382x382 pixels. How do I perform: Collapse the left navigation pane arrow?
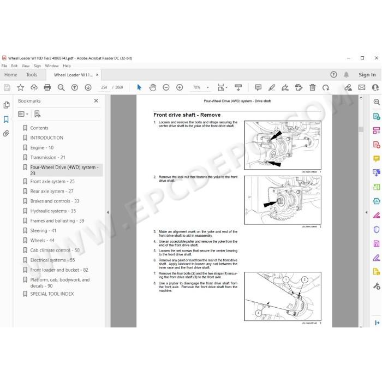tap(108, 212)
